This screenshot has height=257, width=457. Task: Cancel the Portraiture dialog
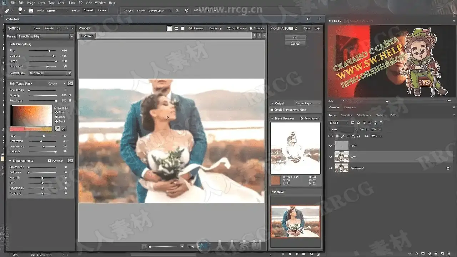(295, 44)
